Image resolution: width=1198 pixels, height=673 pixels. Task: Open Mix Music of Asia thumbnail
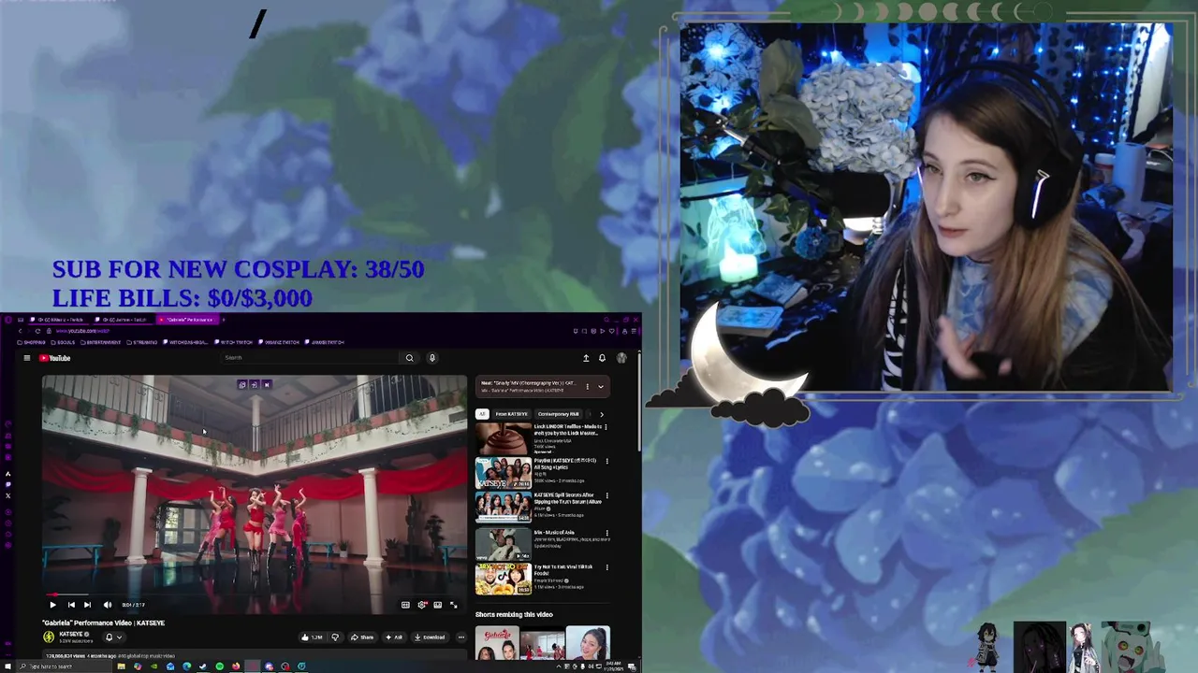click(504, 545)
